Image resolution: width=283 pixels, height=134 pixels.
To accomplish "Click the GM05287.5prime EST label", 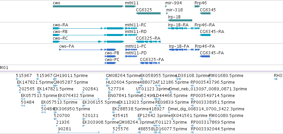I will (x=71, y=82).
